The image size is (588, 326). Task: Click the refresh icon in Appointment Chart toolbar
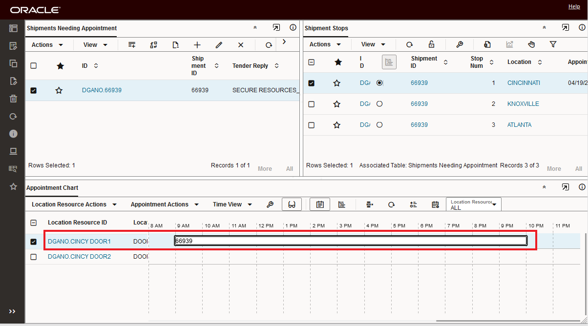pos(391,204)
